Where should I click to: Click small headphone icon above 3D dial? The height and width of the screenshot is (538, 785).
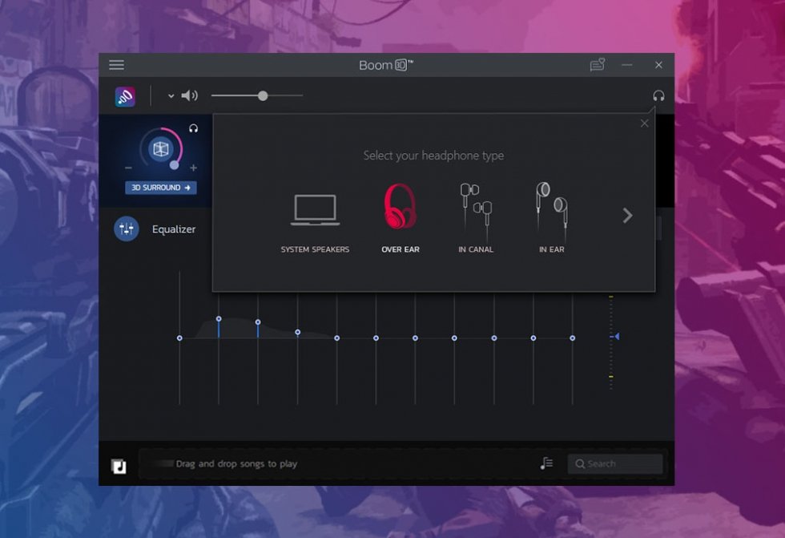pos(193,129)
